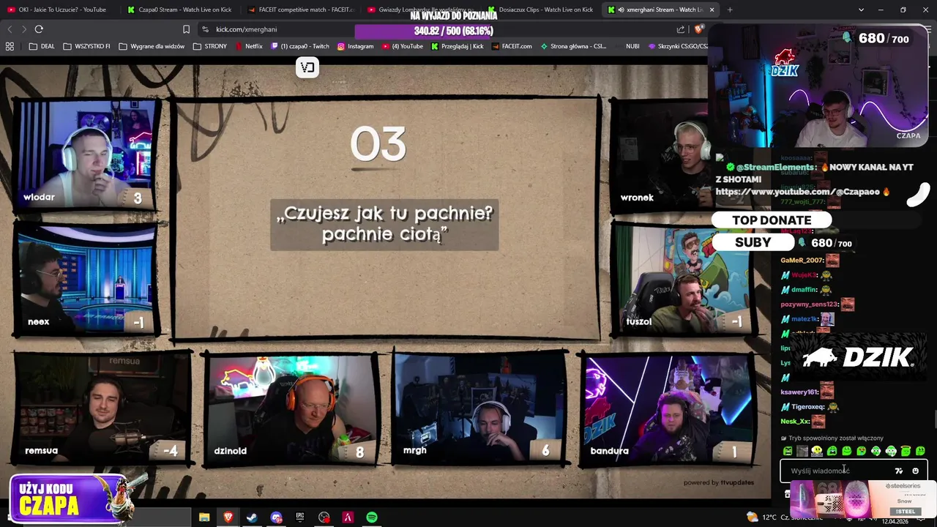Open the Skrzynki CS:GO bookmark
The width and height of the screenshot is (937, 527).
(677, 46)
